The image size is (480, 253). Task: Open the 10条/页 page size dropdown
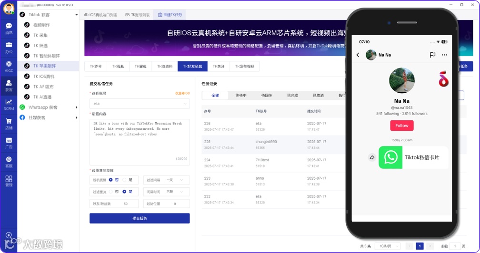point(388,246)
